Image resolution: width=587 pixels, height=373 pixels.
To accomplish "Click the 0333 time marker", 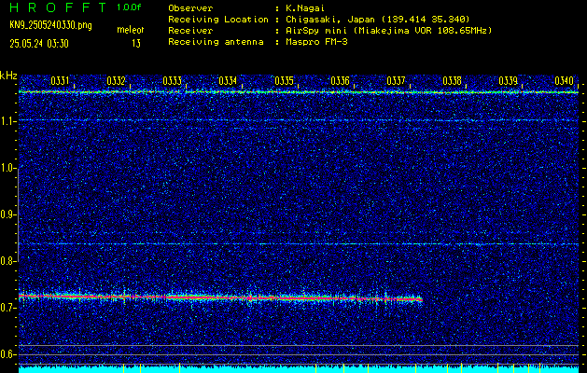I will pyautogui.click(x=173, y=81).
